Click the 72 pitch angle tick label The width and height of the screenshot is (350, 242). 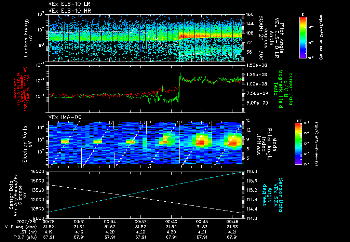[248, 42]
